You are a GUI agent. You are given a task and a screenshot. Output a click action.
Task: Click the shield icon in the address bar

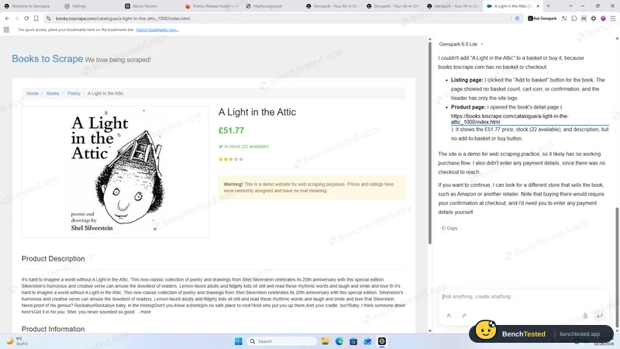pyautogui.click(x=517, y=18)
